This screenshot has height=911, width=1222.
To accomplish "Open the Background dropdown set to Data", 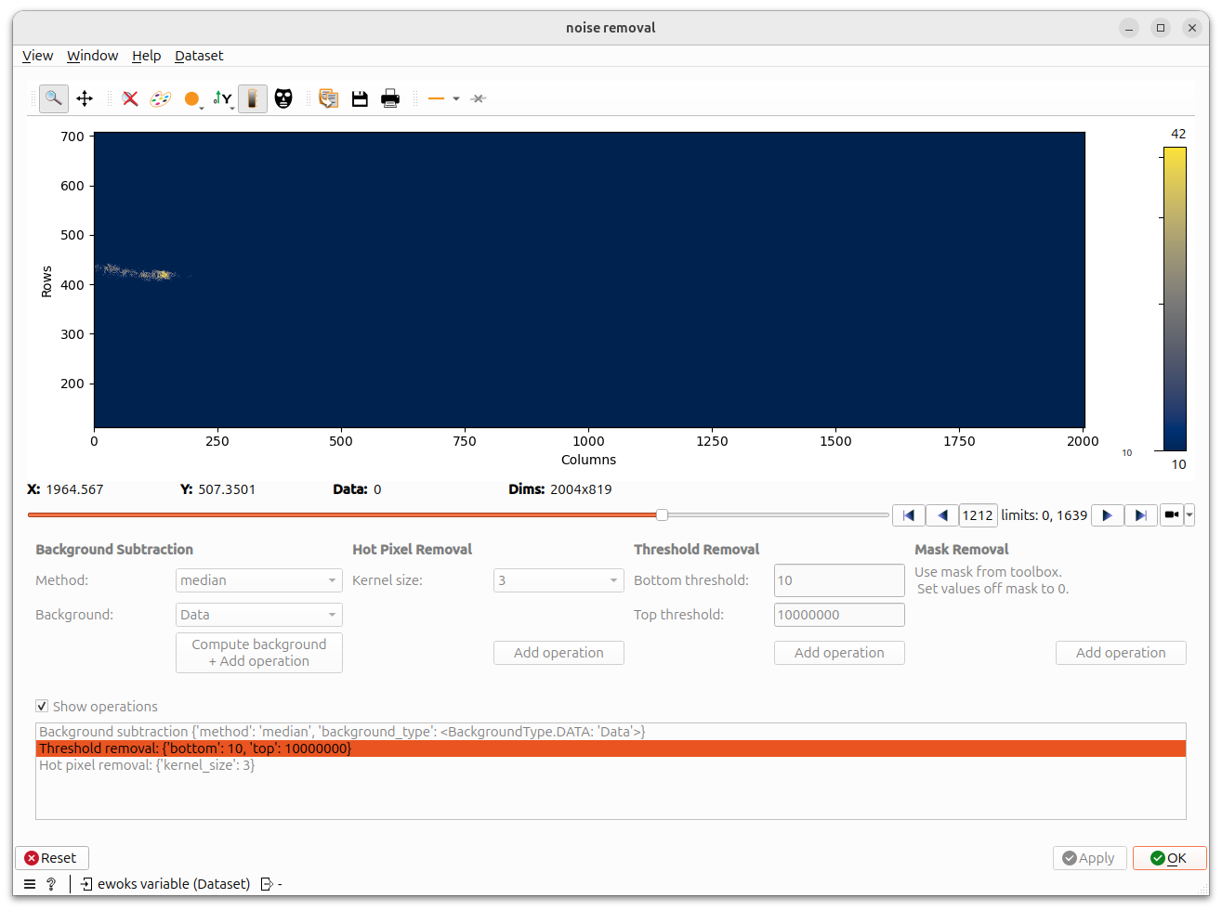I will click(259, 615).
